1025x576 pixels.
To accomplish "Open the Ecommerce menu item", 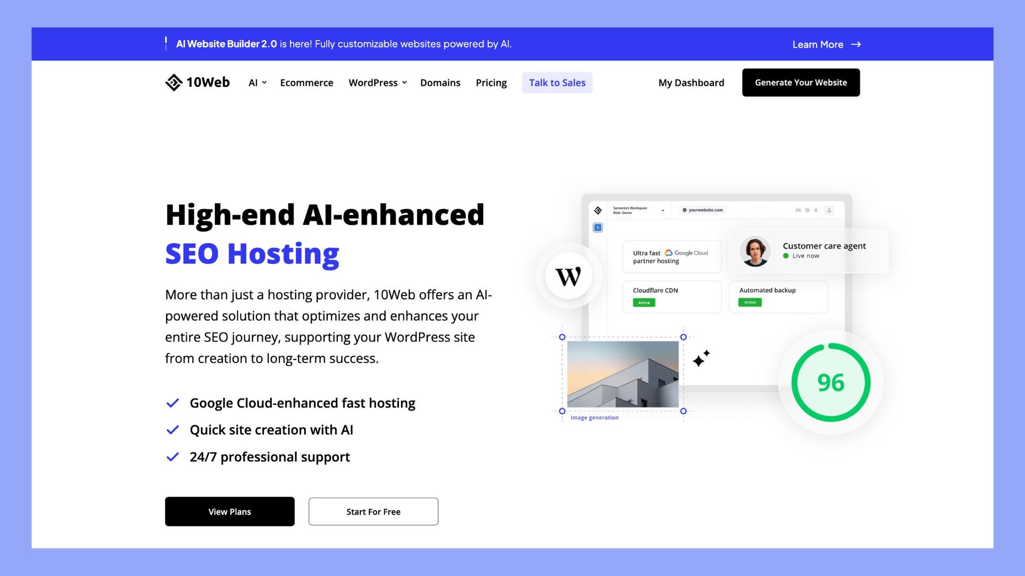I will click(x=305, y=82).
